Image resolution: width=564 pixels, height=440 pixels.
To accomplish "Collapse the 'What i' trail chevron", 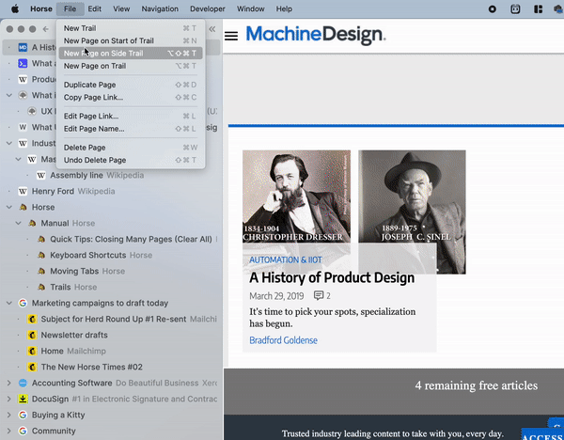I will point(9,95).
